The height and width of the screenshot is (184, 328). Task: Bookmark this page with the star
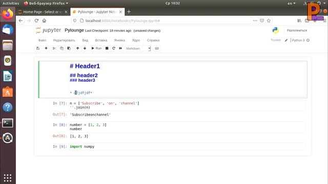pyautogui.click(x=269, y=20)
